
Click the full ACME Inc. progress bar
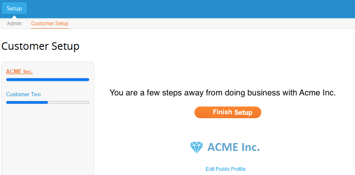[x=48, y=80]
